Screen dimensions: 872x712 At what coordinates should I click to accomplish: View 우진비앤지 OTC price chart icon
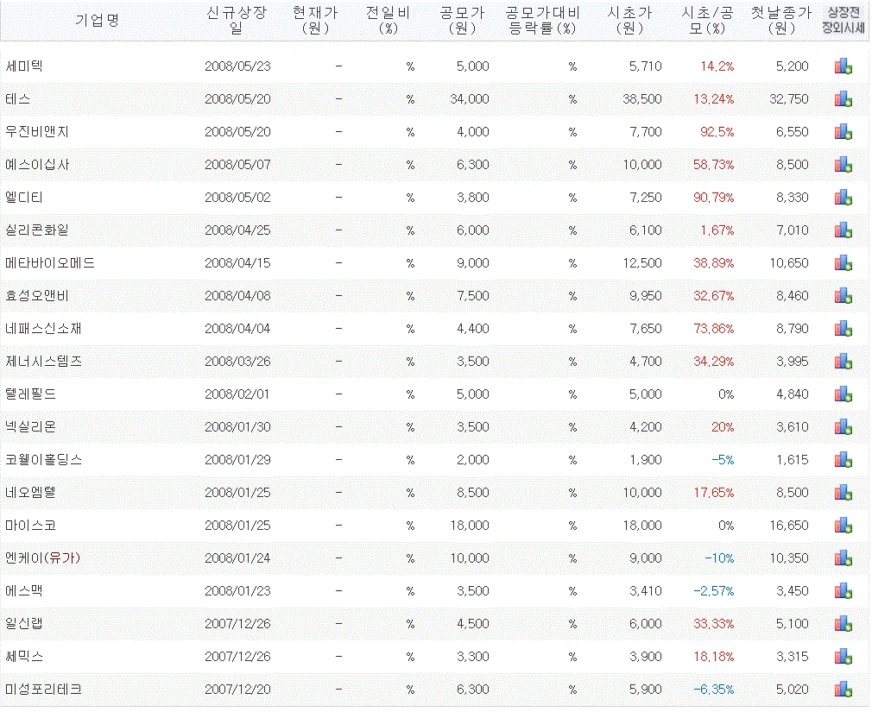(x=844, y=131)
